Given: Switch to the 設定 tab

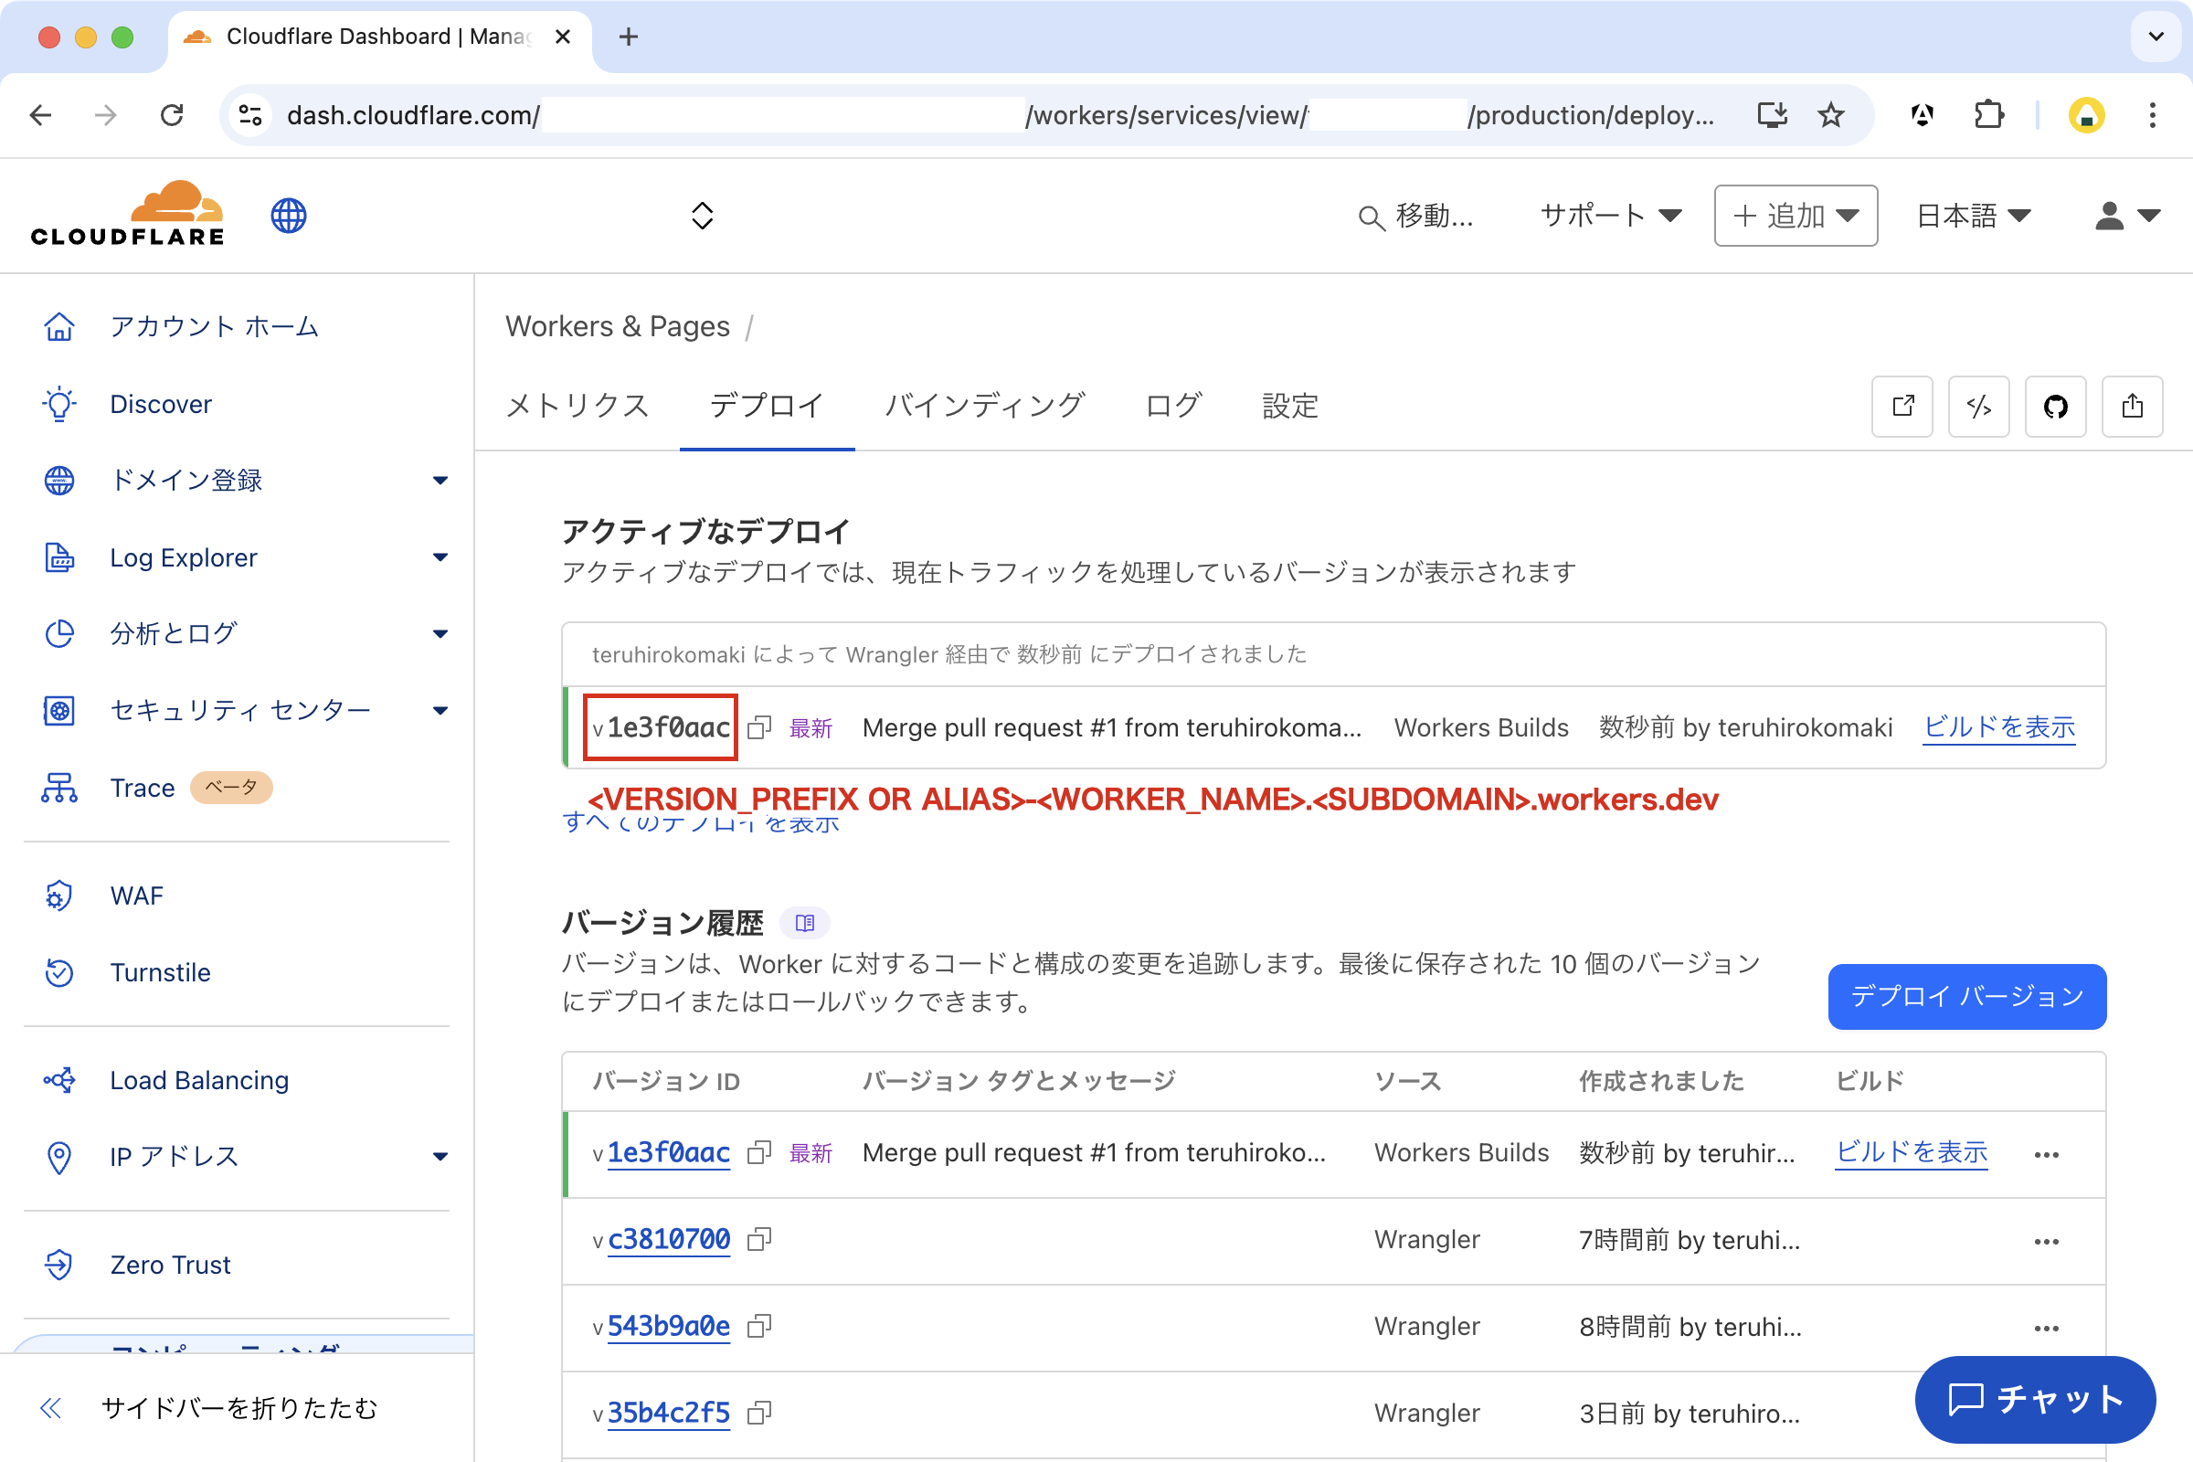Looking at the screenshot, I should [1289, 406].
